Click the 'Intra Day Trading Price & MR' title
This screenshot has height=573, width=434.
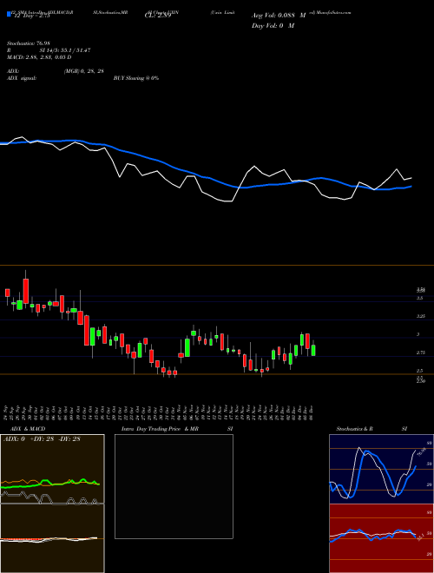[160, 429]
